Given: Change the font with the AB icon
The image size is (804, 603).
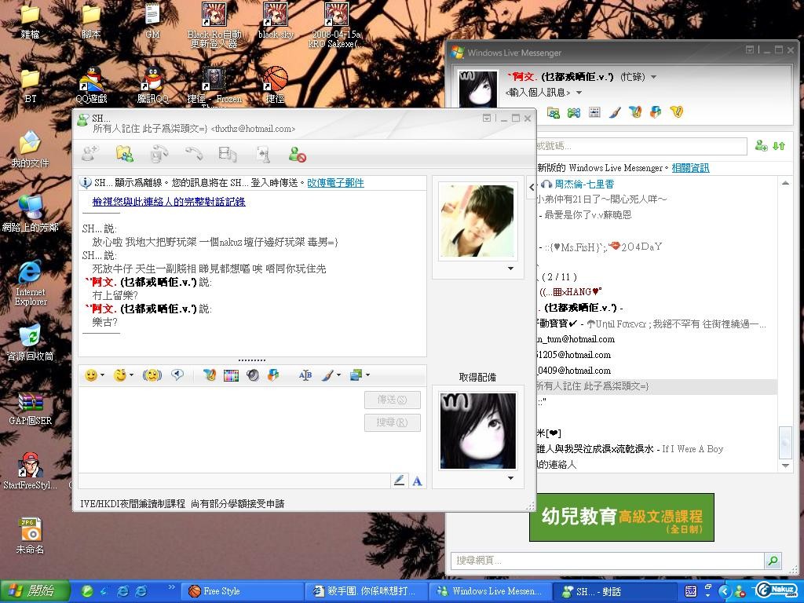Looking at the screenshot, I should [305, 375].
